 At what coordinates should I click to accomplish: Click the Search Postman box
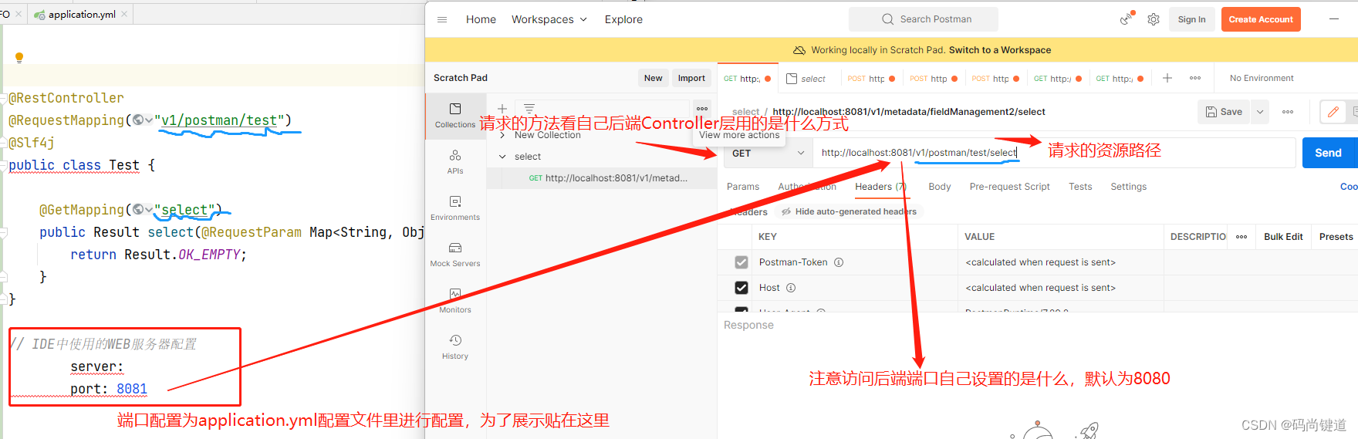click(x=923, y=19)
